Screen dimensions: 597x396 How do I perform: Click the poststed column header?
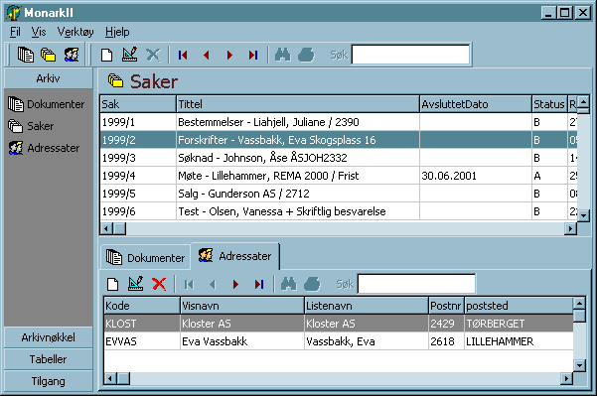(x=519, y=306)
